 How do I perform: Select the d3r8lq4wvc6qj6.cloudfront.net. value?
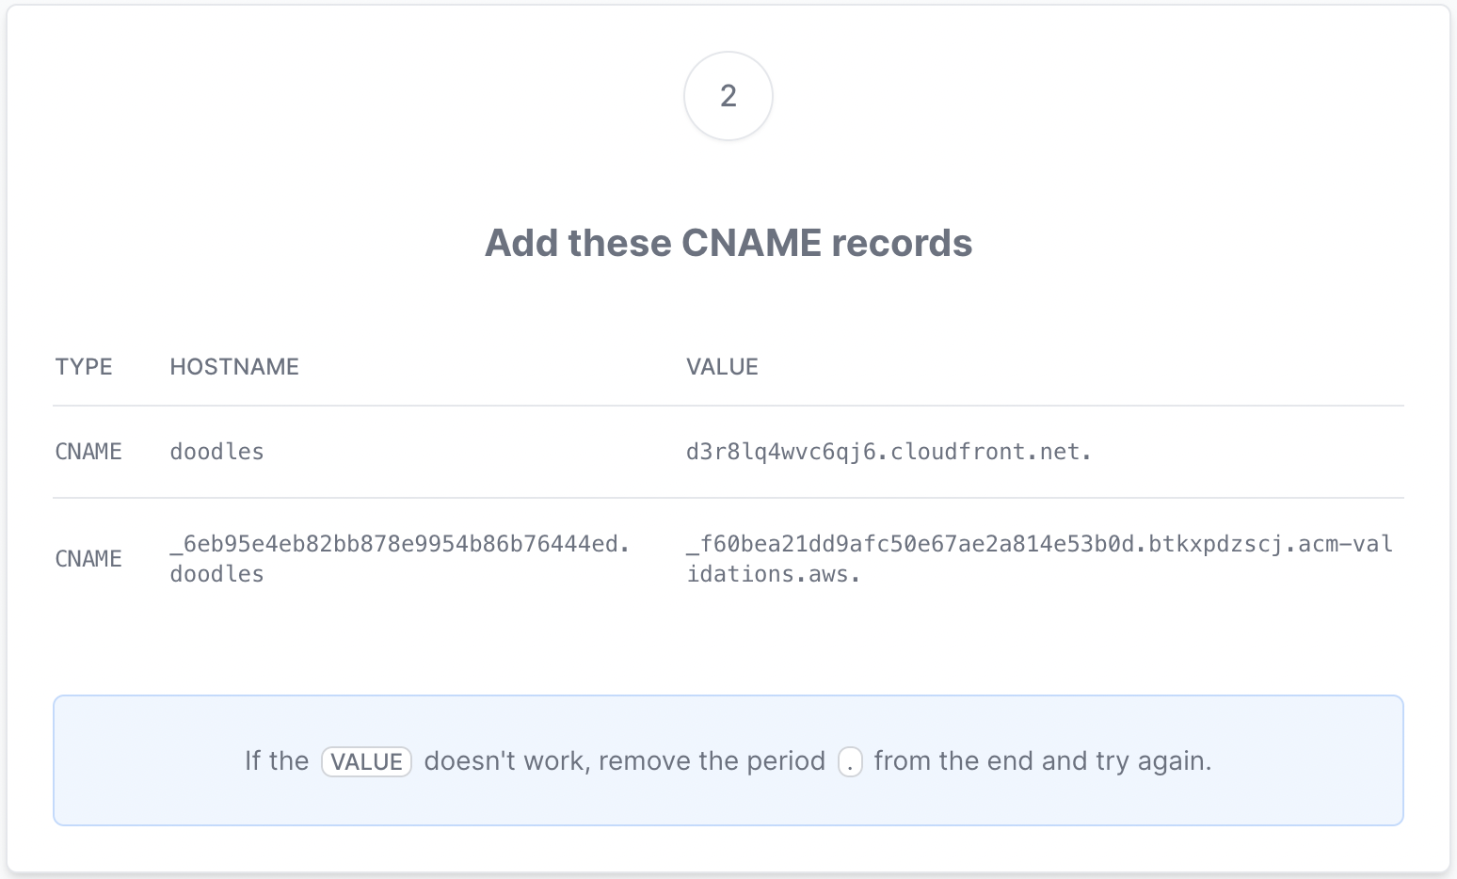pos(889,452)
